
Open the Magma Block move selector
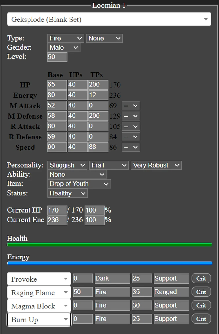(39, 306)
